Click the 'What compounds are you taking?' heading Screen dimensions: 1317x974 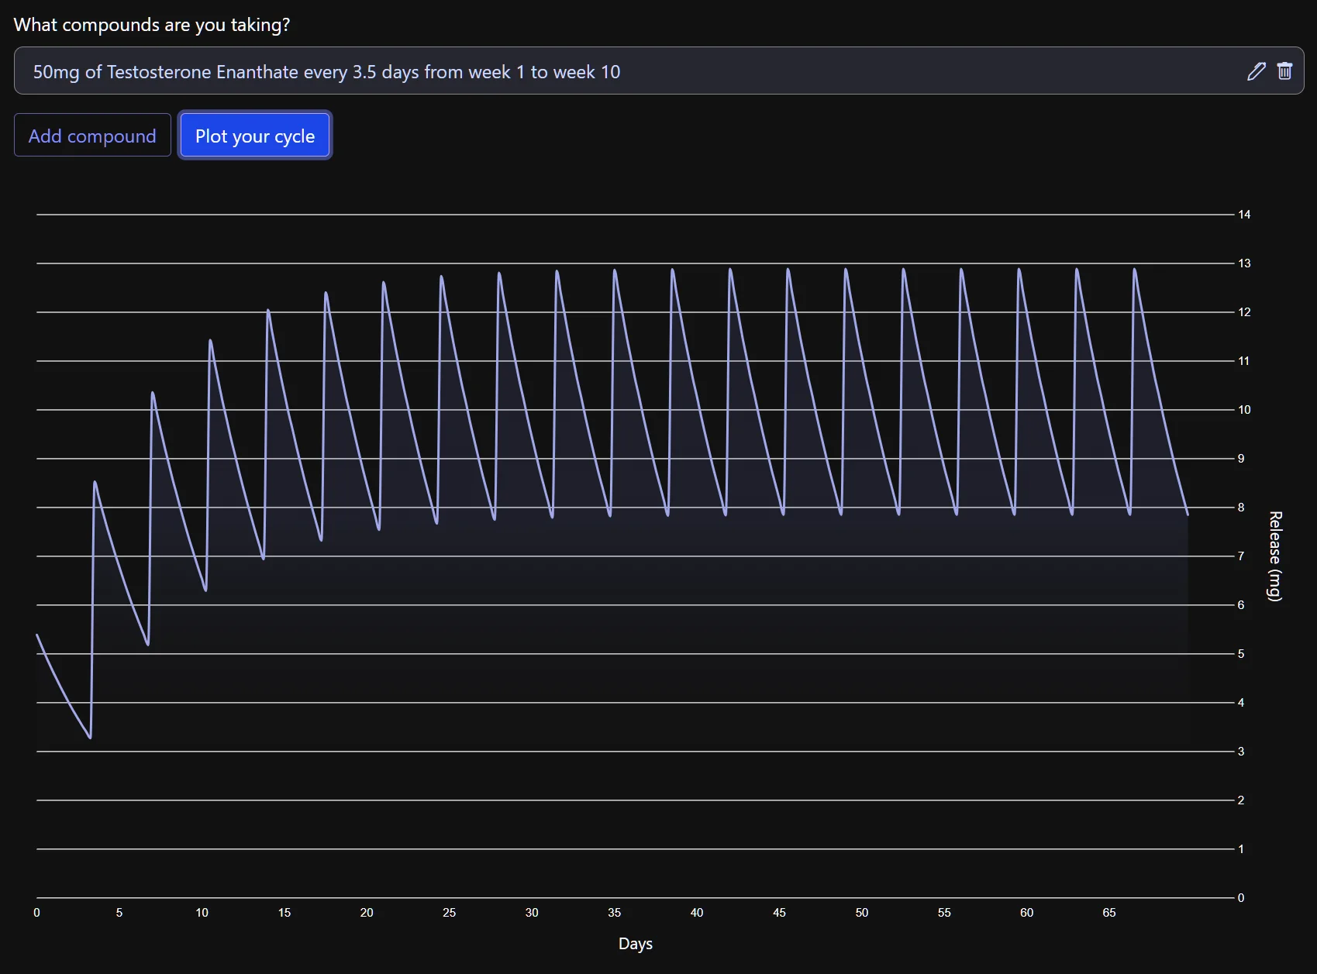152,25
